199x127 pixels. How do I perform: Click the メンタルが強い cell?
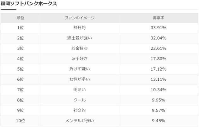[80, 121]
